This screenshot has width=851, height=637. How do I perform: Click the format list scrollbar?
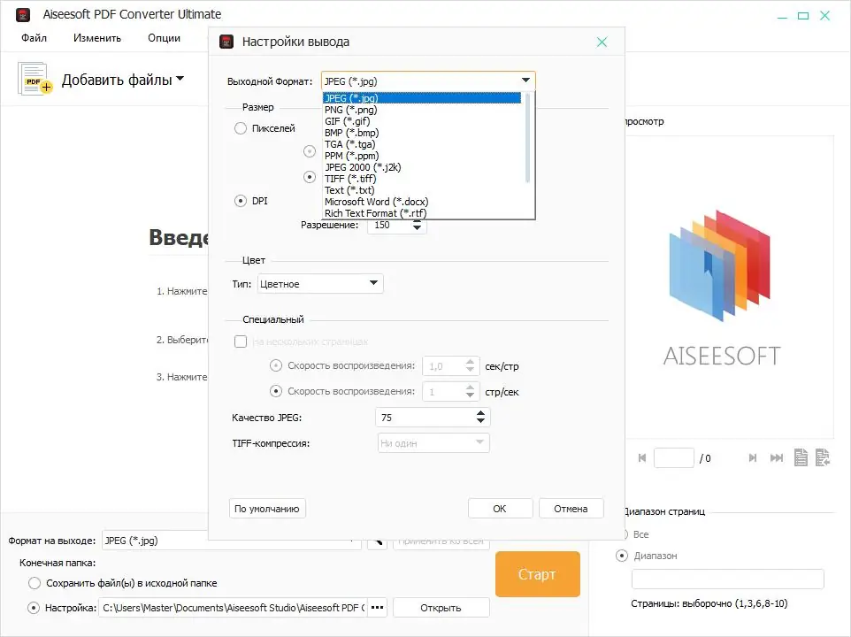click(527, 138)
